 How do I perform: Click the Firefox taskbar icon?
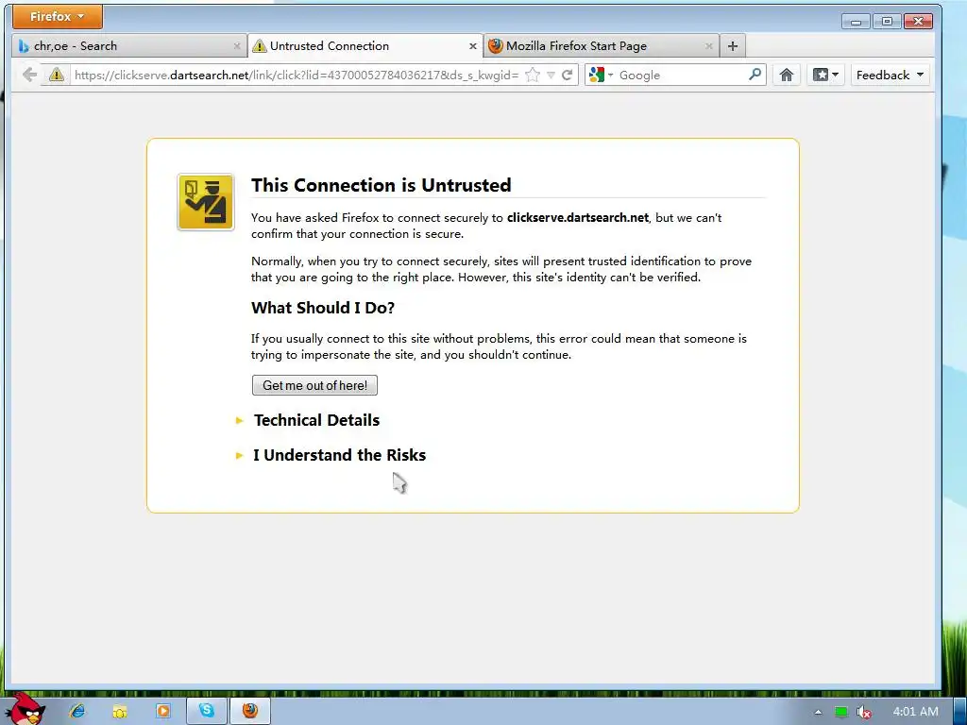[x=249, y=711]
